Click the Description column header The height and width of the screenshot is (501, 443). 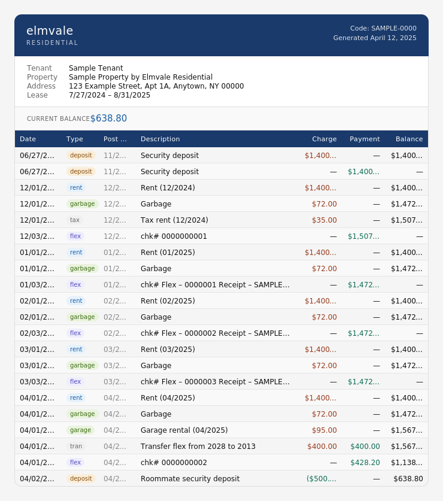click(x=160, y=139)
